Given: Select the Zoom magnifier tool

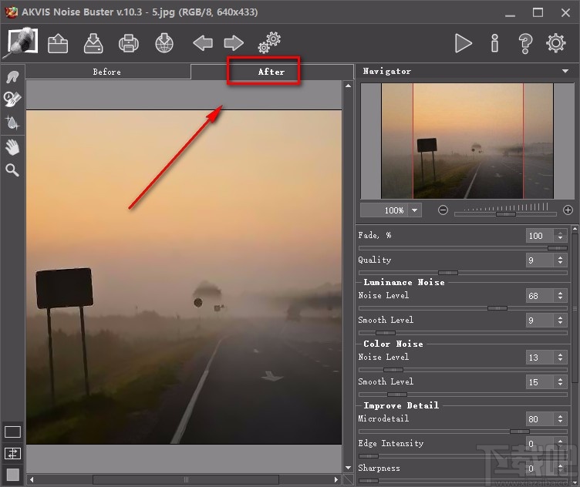Looking at the screenshot, I should 12,170.
